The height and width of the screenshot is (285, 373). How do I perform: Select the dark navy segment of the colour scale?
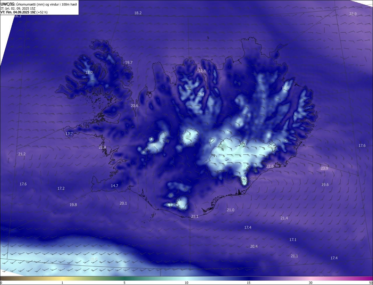click(x=249, y=279)
